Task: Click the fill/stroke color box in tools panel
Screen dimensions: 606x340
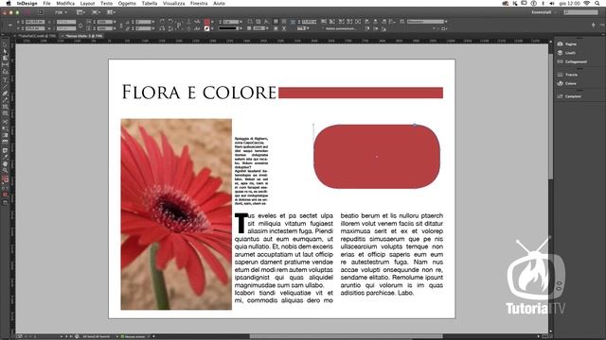Action: (5, 179)
